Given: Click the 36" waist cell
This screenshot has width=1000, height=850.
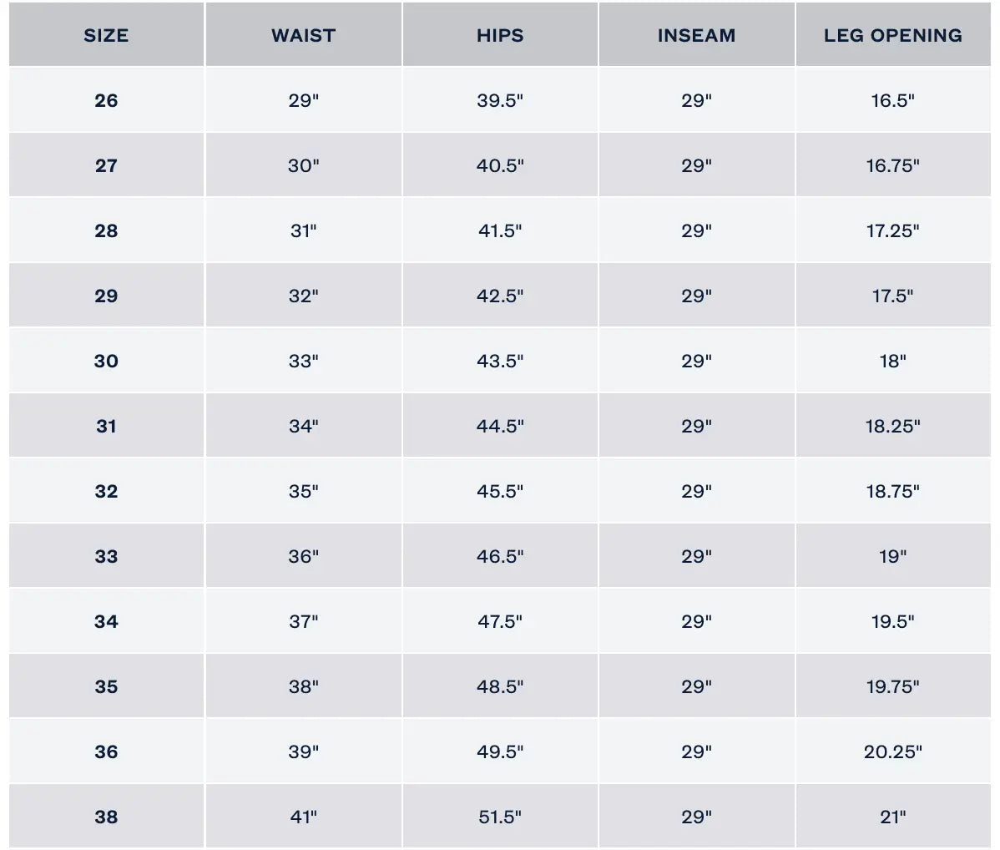Looking at the screenshot, I should [x=303, y=556].
